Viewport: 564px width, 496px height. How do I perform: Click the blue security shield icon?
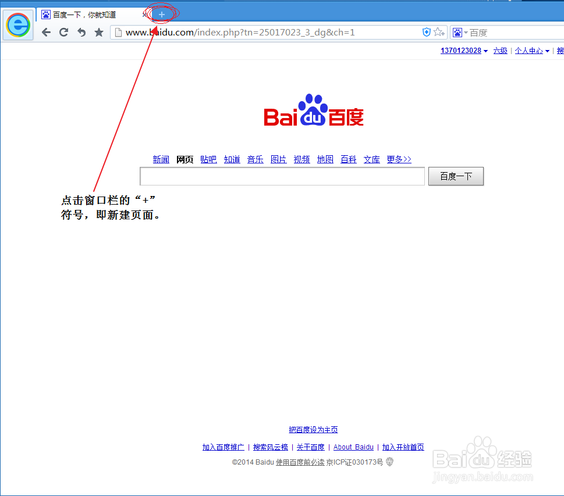pyautogui.click(x=426, y=33)
